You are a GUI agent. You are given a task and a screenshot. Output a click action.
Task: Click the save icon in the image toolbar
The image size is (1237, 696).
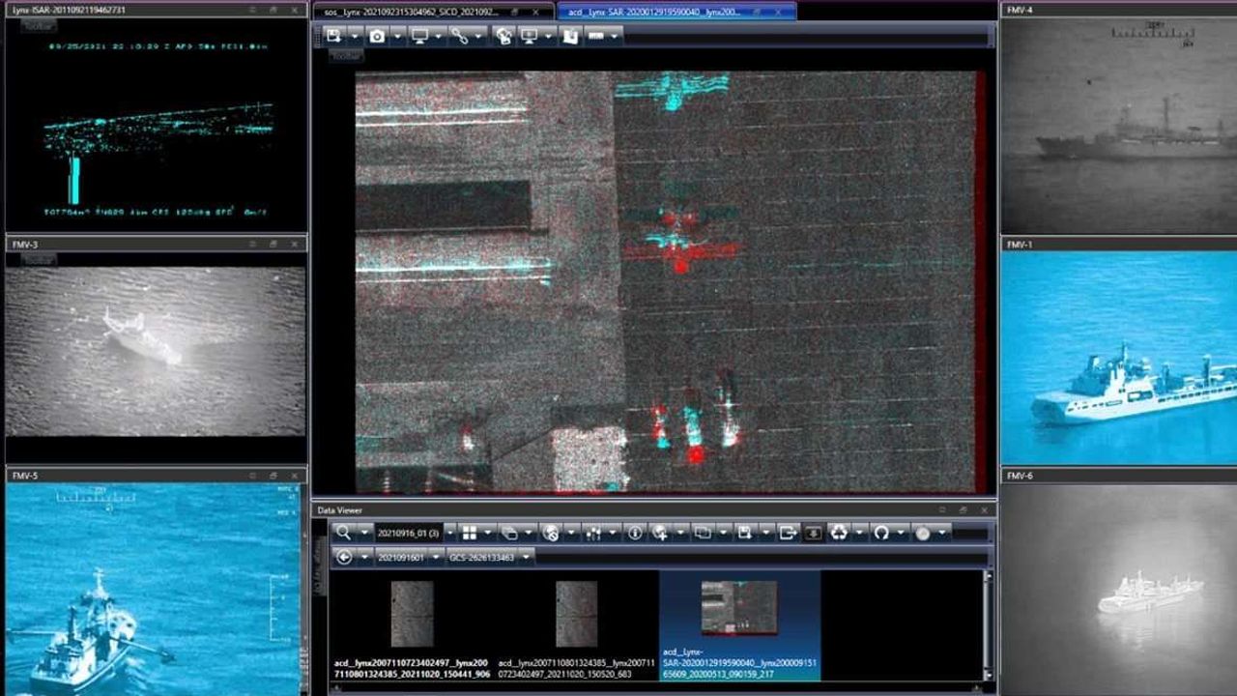point(333,36)
